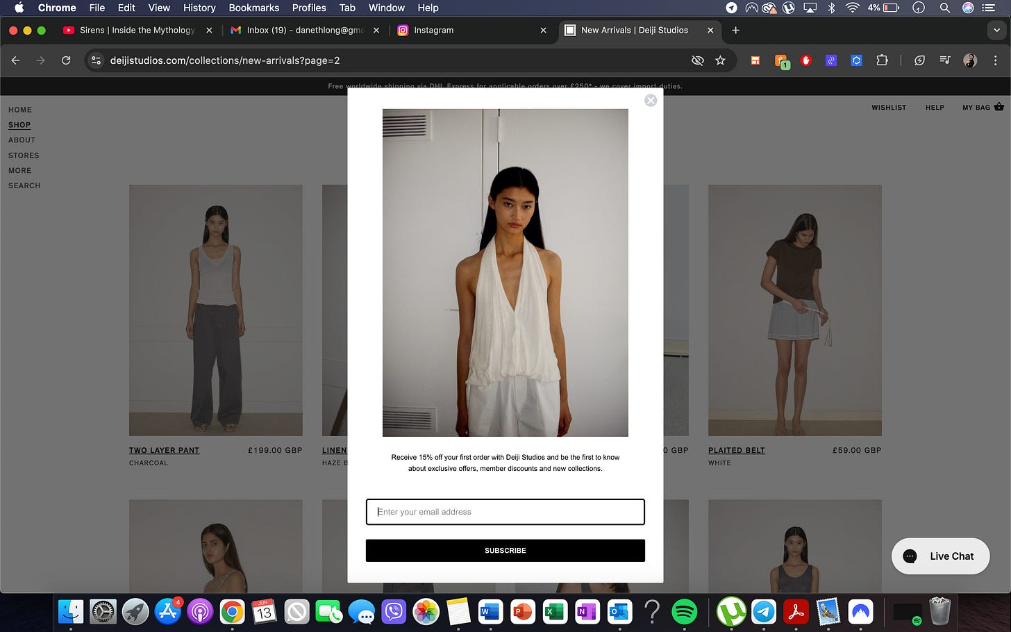The width and height of the screenshot is (1011, 632).
Task: Click the popup model photo
Action: [x=505, y=273]
